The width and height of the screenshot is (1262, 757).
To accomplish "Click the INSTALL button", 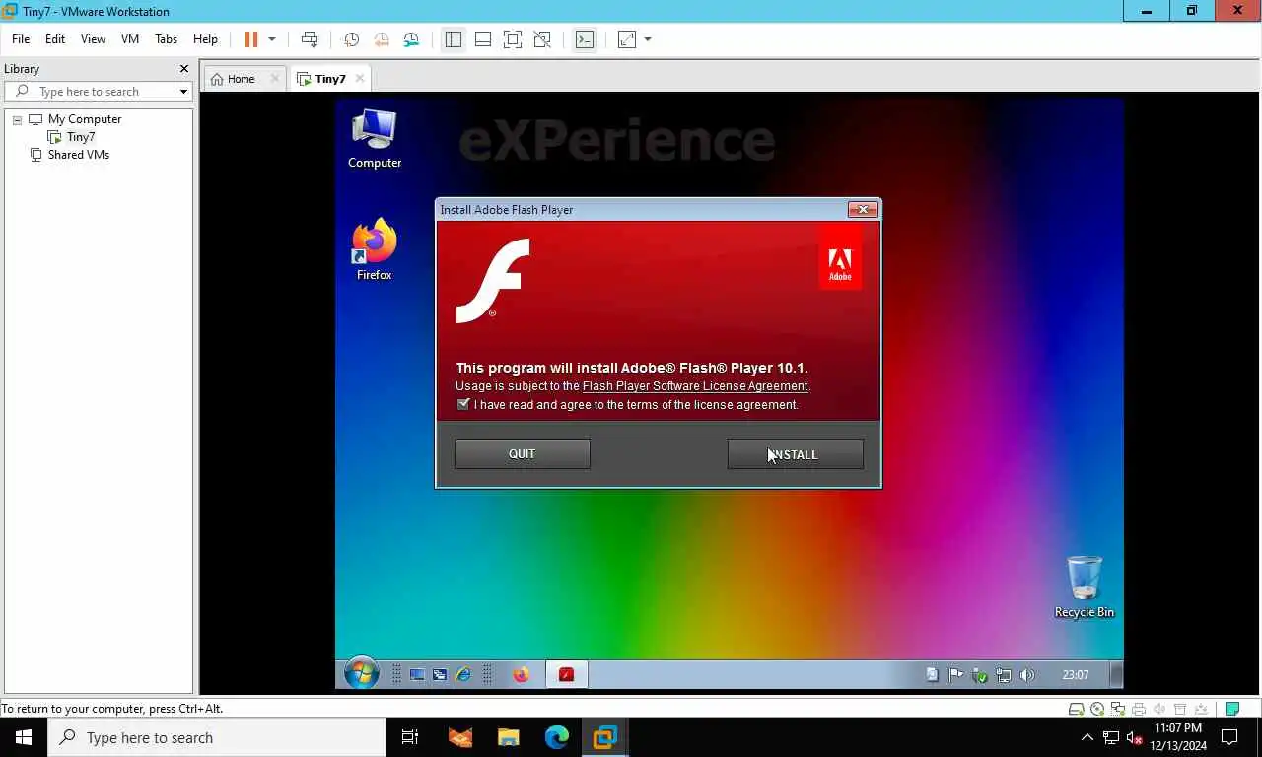I will 796,454.
